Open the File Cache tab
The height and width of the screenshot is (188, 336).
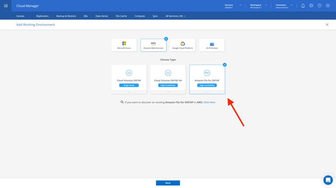point(121,16)
